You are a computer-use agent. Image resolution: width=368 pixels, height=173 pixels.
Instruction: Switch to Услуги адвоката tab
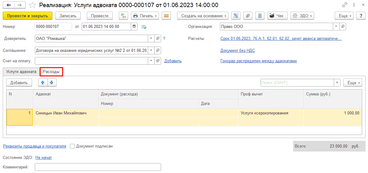[x=21, y=71]
